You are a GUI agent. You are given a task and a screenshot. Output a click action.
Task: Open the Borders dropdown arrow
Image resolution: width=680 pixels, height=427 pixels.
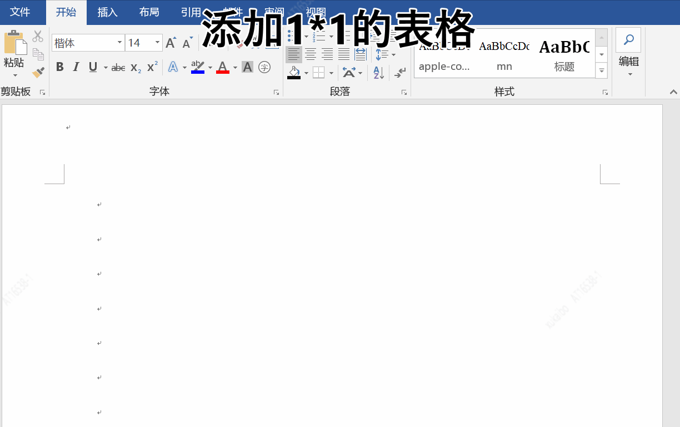(x=331, y=73)
